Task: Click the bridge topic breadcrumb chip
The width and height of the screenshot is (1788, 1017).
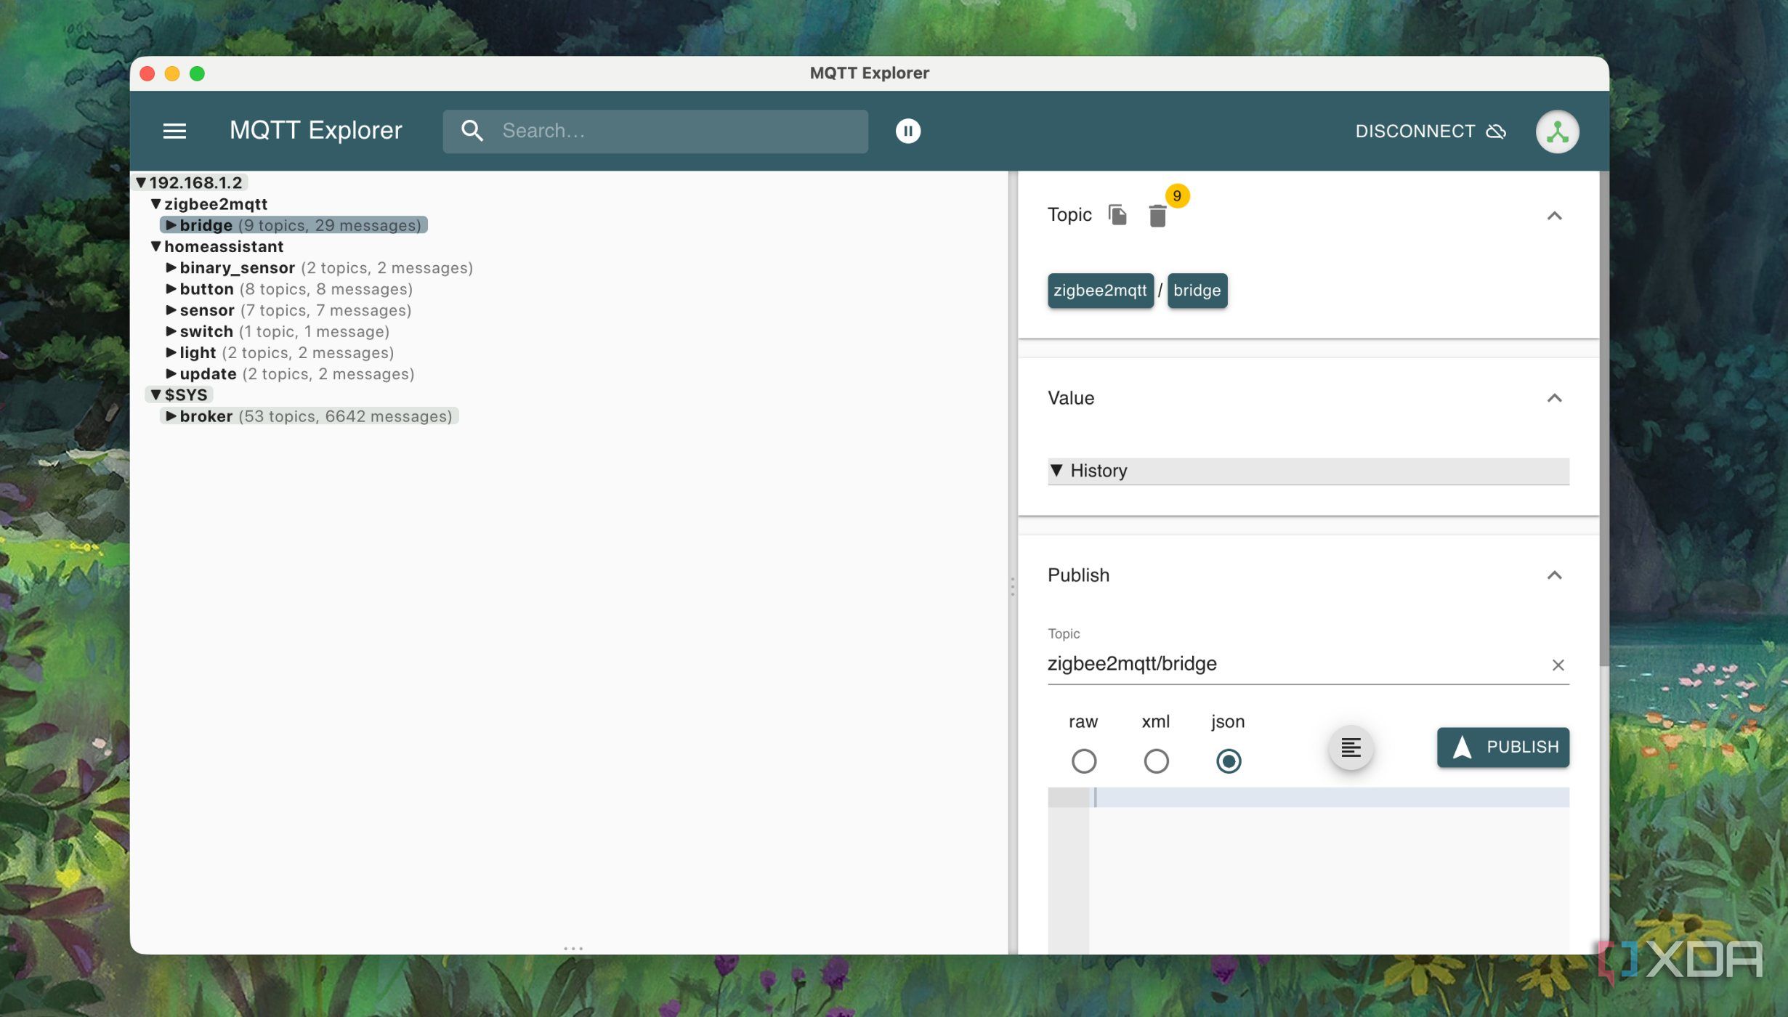Action: point(1197,291)
